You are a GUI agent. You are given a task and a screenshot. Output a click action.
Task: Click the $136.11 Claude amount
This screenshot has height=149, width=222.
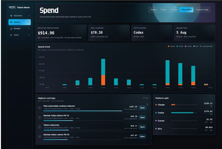click(x=208, y=104)
